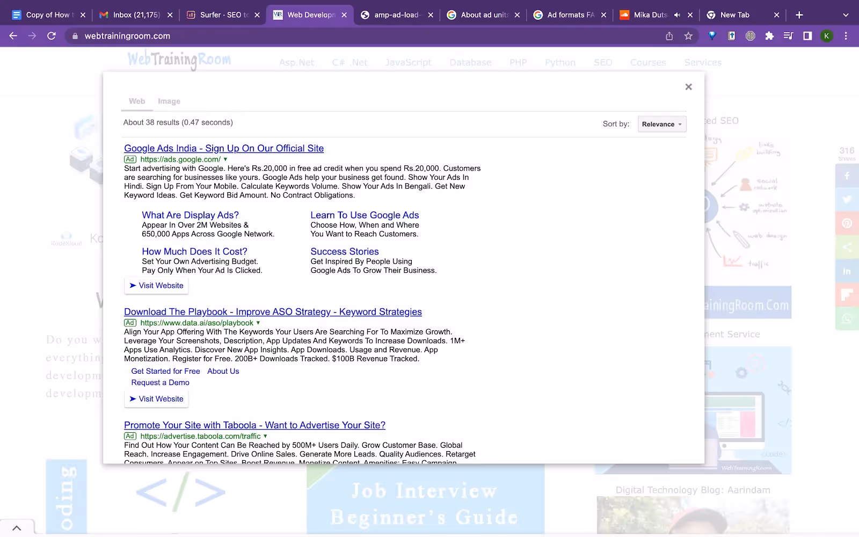
Task: Open Promote Your Site with Taboola link
Action: point(254,425)
